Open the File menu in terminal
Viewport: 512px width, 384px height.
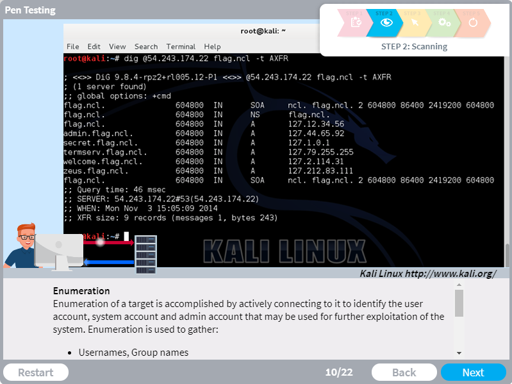click(x=73, y=47)
